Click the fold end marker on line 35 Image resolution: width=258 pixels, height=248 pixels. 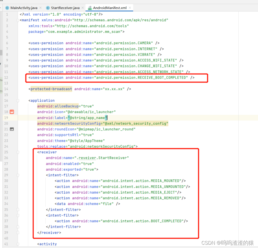click(x=18, y=210)
